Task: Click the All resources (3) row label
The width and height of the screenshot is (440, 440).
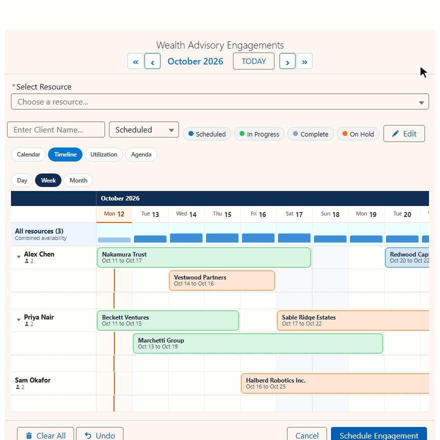Action: [x=39, y=231]
